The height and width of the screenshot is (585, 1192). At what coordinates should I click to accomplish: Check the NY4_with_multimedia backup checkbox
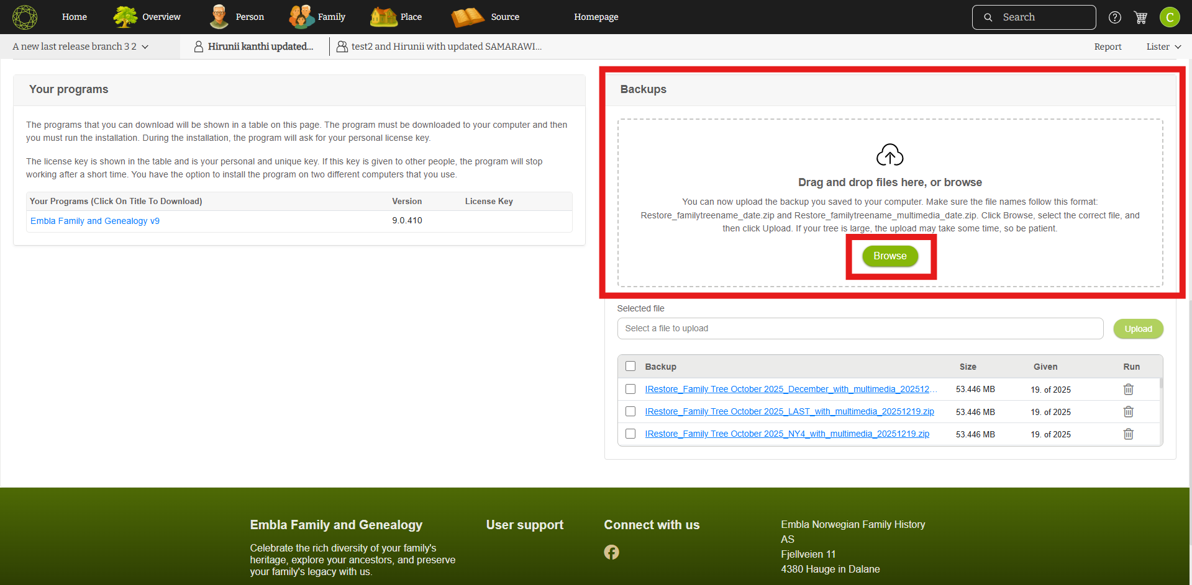pos(630,434)
